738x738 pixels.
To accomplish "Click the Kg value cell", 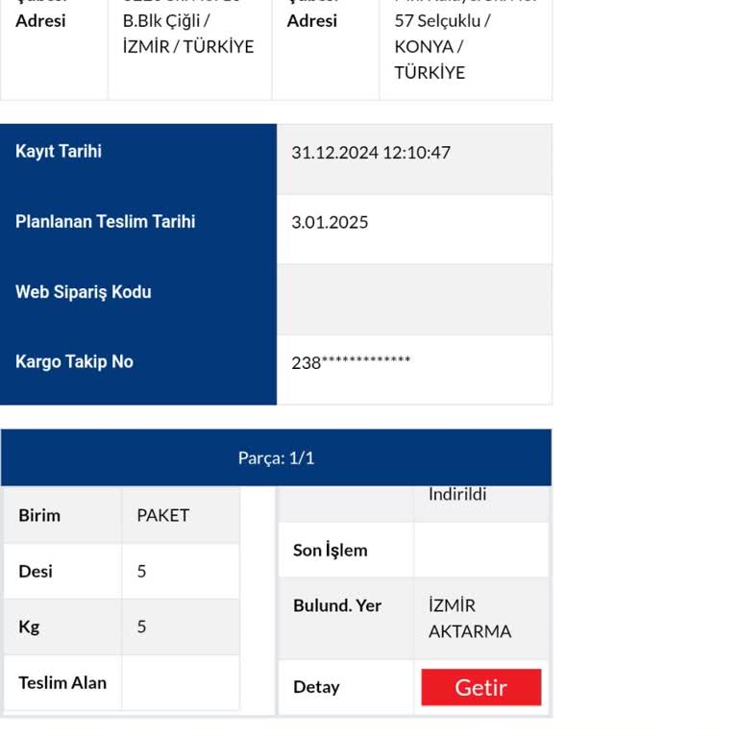I will click(181, 627).
